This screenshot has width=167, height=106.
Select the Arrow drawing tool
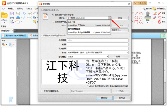coord(136,14)
